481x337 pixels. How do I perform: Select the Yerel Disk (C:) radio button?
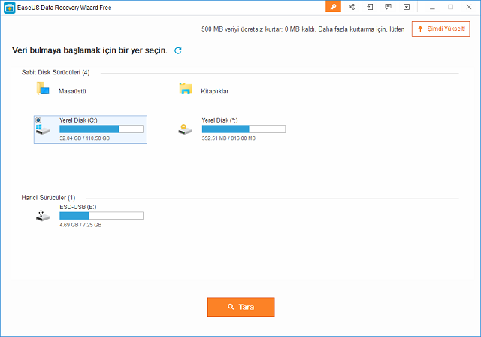point(38,119)
